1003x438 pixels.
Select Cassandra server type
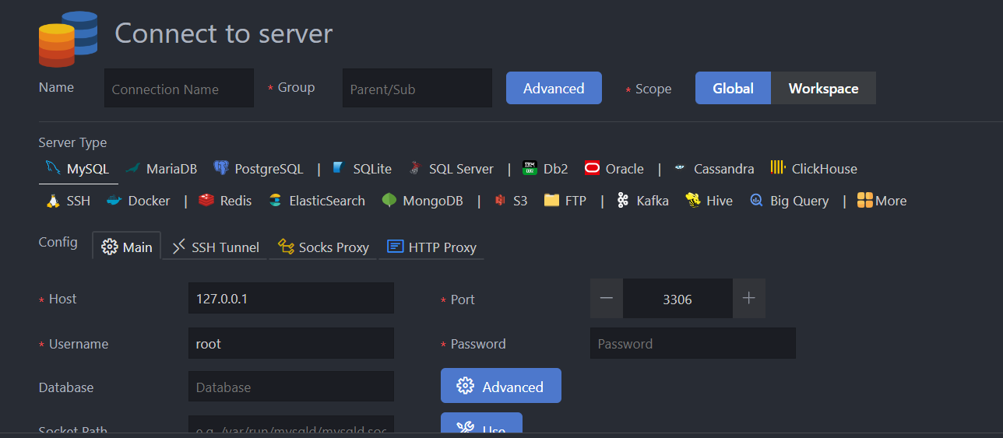714,169
